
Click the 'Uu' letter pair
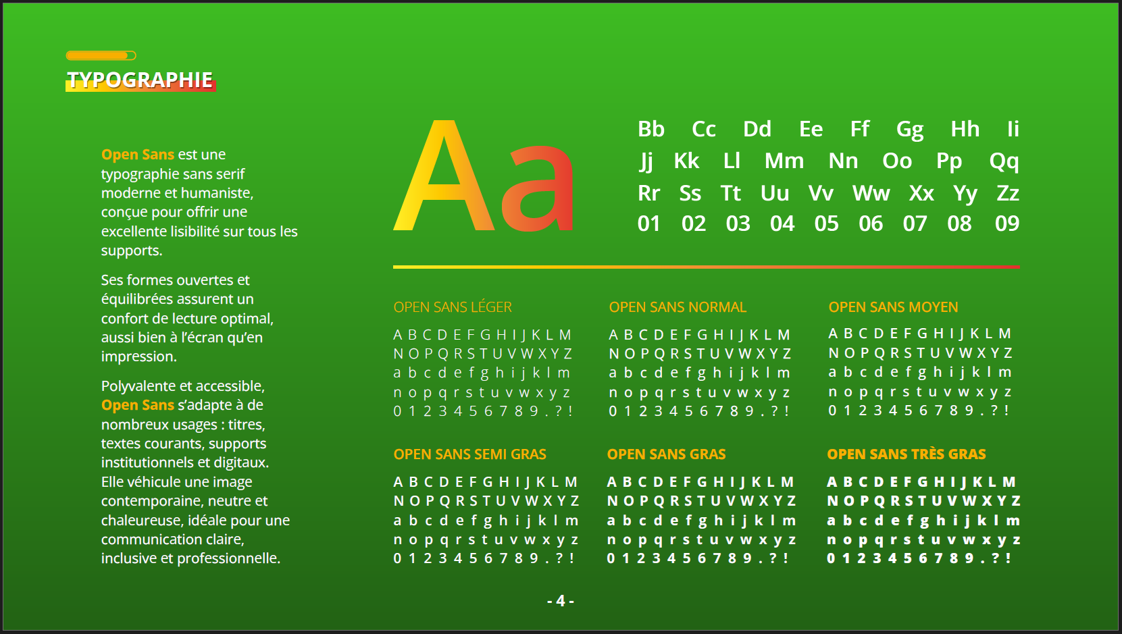click(775, 193)
